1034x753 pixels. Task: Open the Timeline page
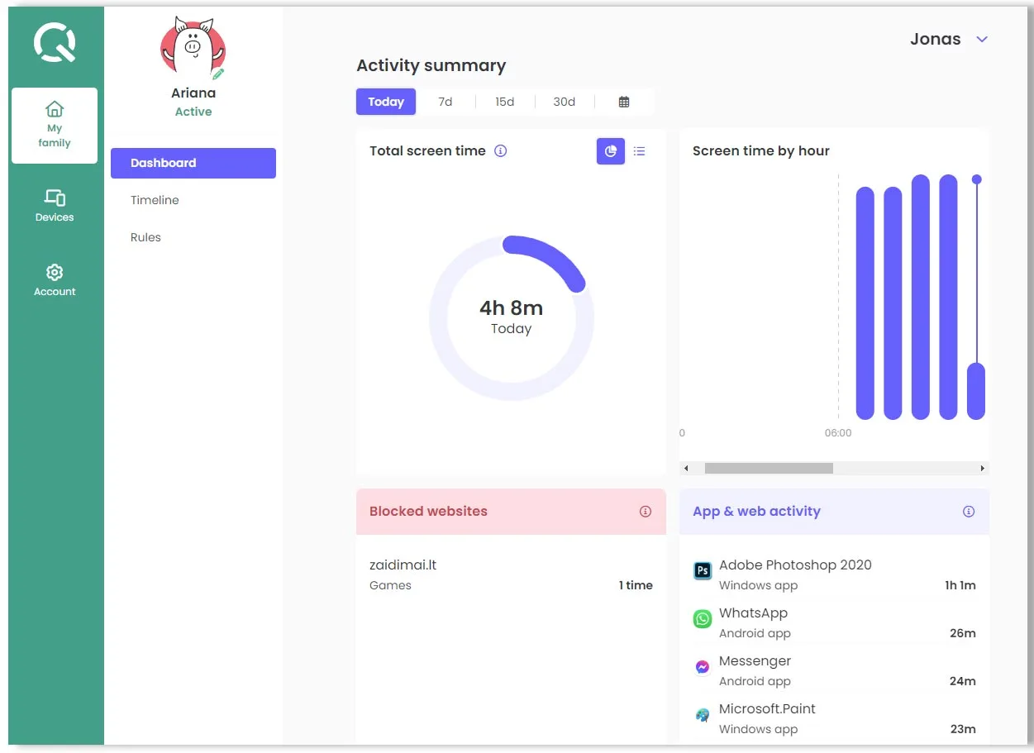click(x=155, y=200)
